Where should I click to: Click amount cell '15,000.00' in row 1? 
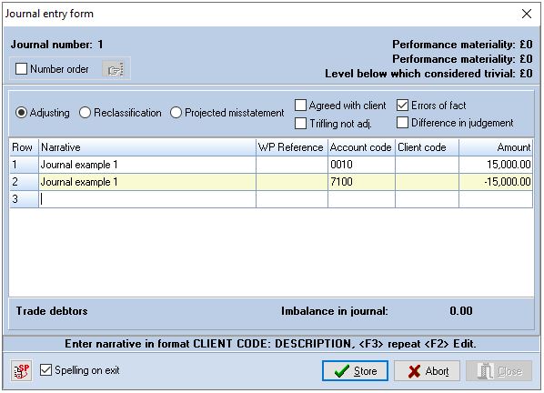point(496,165)
